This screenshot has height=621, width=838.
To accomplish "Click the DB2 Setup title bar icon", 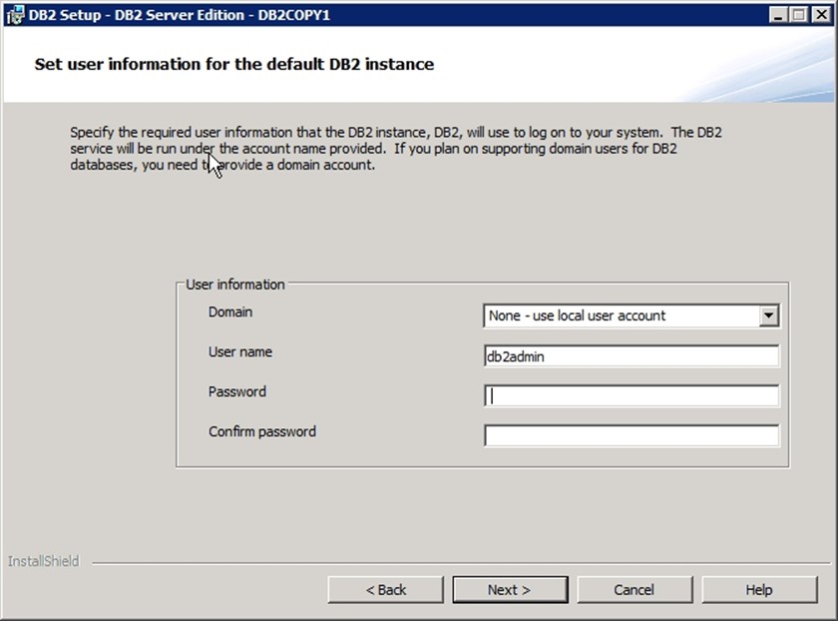I will [13, 14].
